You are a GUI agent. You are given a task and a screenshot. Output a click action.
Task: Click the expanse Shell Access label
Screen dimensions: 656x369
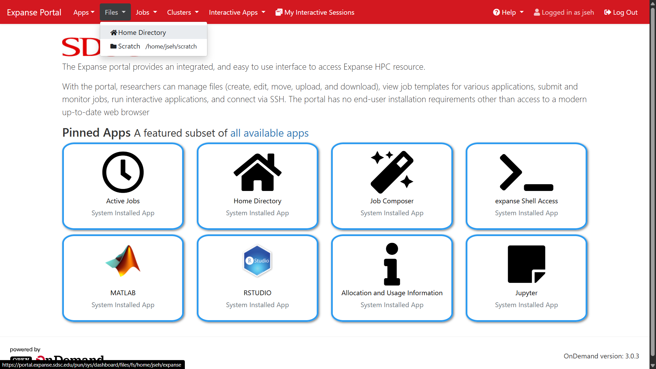(527, 201)
